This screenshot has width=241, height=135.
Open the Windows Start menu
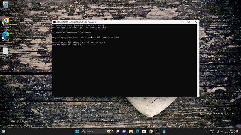click(x=77, y=131)
